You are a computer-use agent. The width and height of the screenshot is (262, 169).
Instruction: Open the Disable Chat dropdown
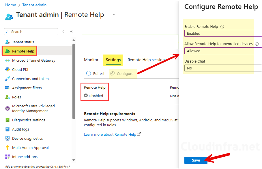(x=223, y=68)
